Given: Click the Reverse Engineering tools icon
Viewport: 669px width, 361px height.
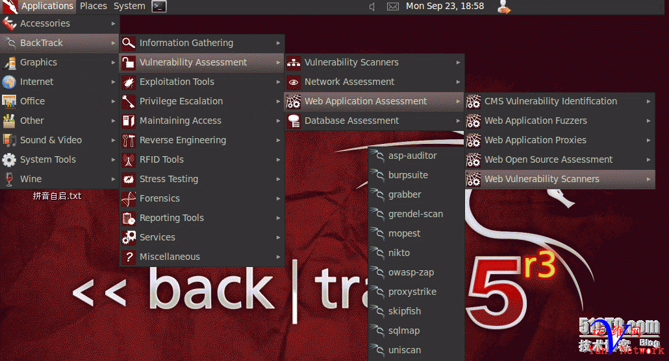Looking at the screenshot, I should (x=129, y=140).
